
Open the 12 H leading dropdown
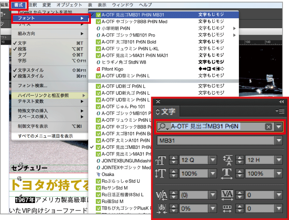coord(279,160)
